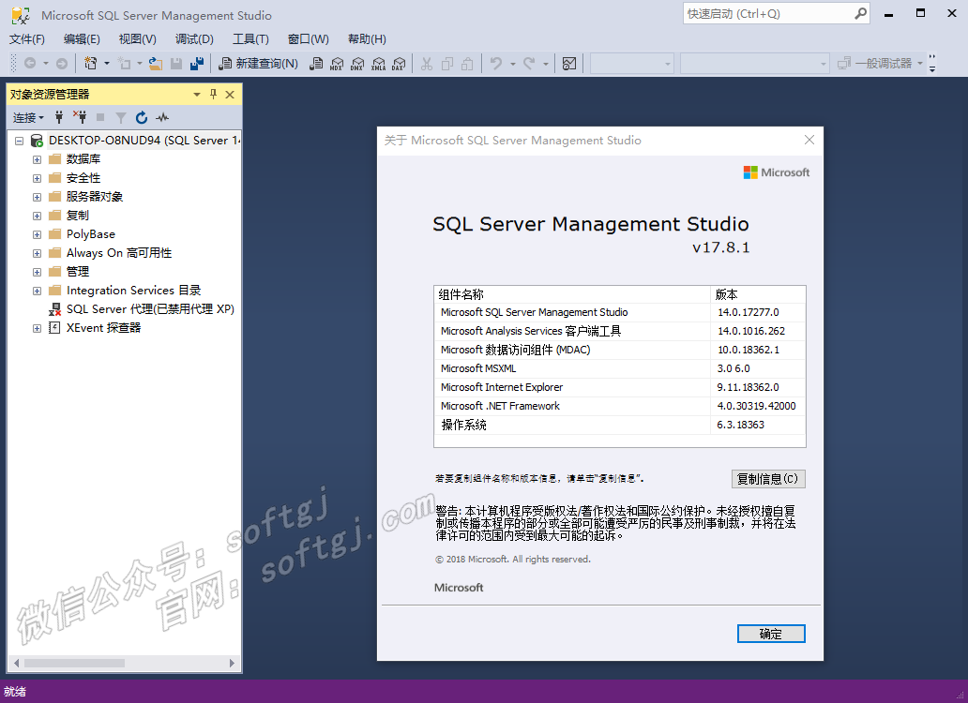Image resolution: width=968 pixels, height=703 pixels.
Task: Select the SQL Server 代理 tree item
Action: (x=150, y=309)
